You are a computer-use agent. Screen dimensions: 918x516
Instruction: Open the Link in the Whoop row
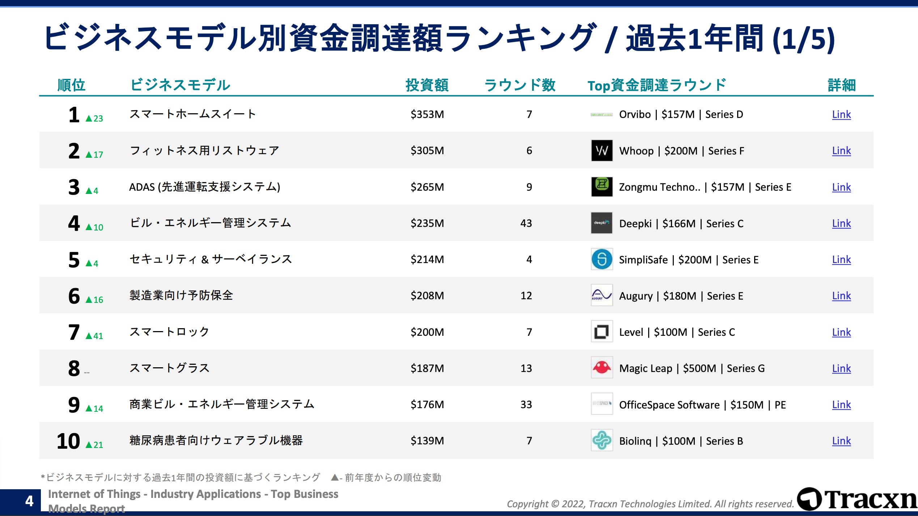coord(841,151)
